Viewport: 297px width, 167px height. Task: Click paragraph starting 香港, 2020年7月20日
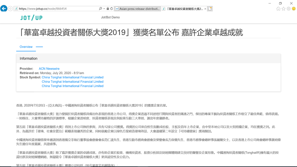click(x=92, y=105)
